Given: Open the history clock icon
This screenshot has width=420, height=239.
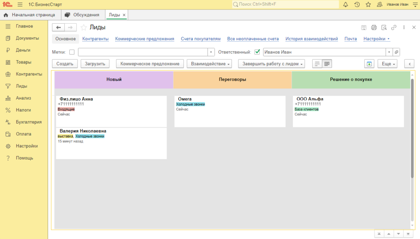Looking at the screenshot, I should [357, 5].
